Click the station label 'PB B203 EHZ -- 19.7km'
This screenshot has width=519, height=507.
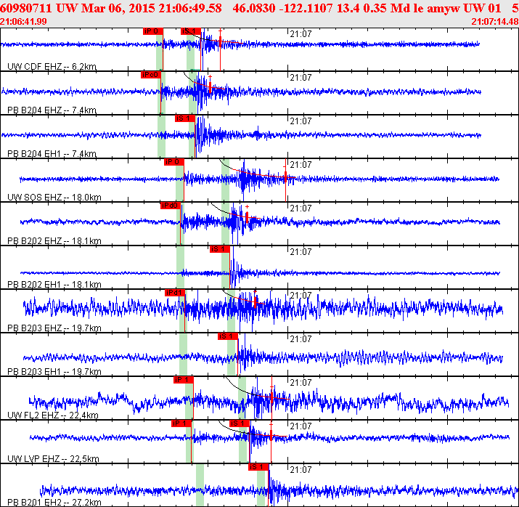click(x=54, y=328)
